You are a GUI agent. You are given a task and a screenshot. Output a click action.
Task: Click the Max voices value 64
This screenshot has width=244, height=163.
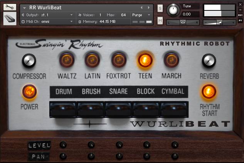click(123, 15)
